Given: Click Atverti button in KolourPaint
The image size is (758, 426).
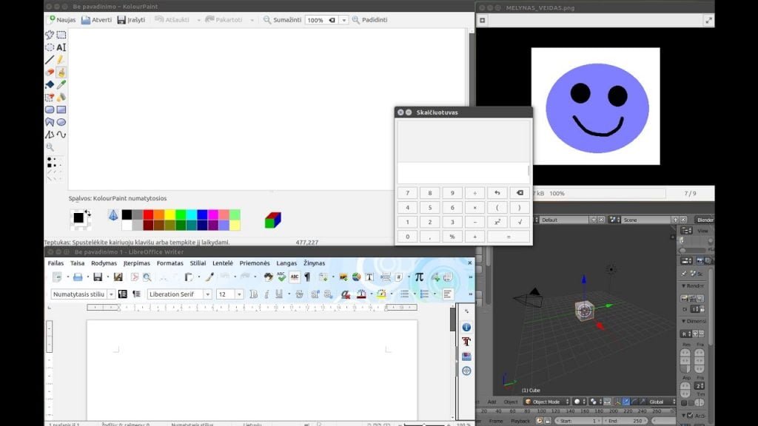Looking at the screenshot, I should click(x=96, y=20).
